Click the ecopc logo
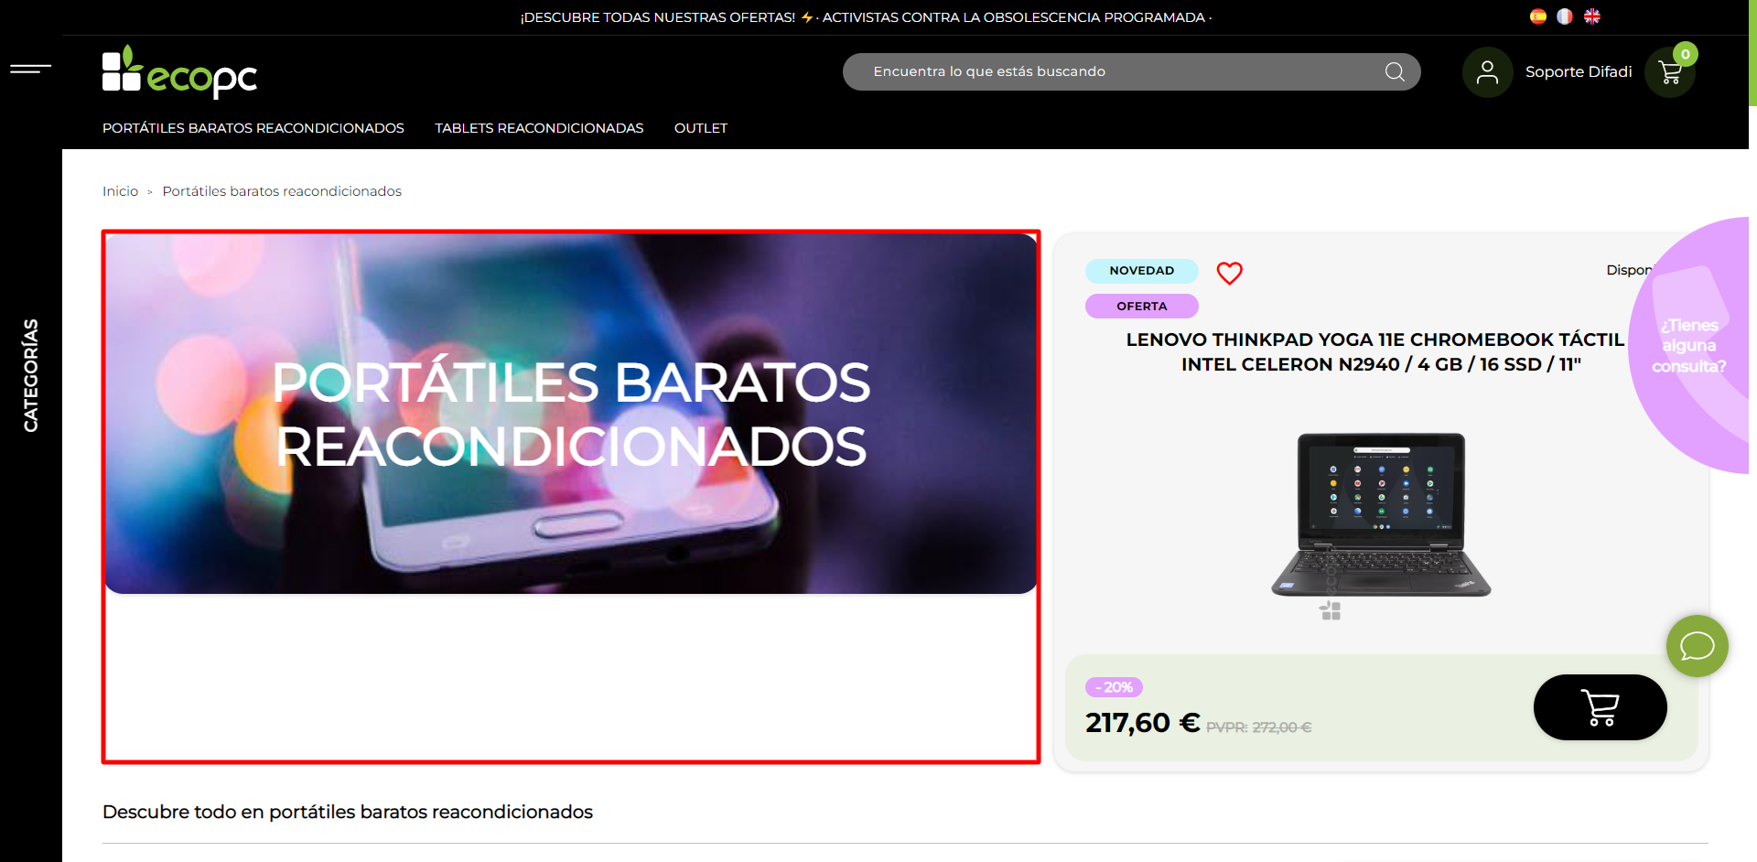 point(179,72)
